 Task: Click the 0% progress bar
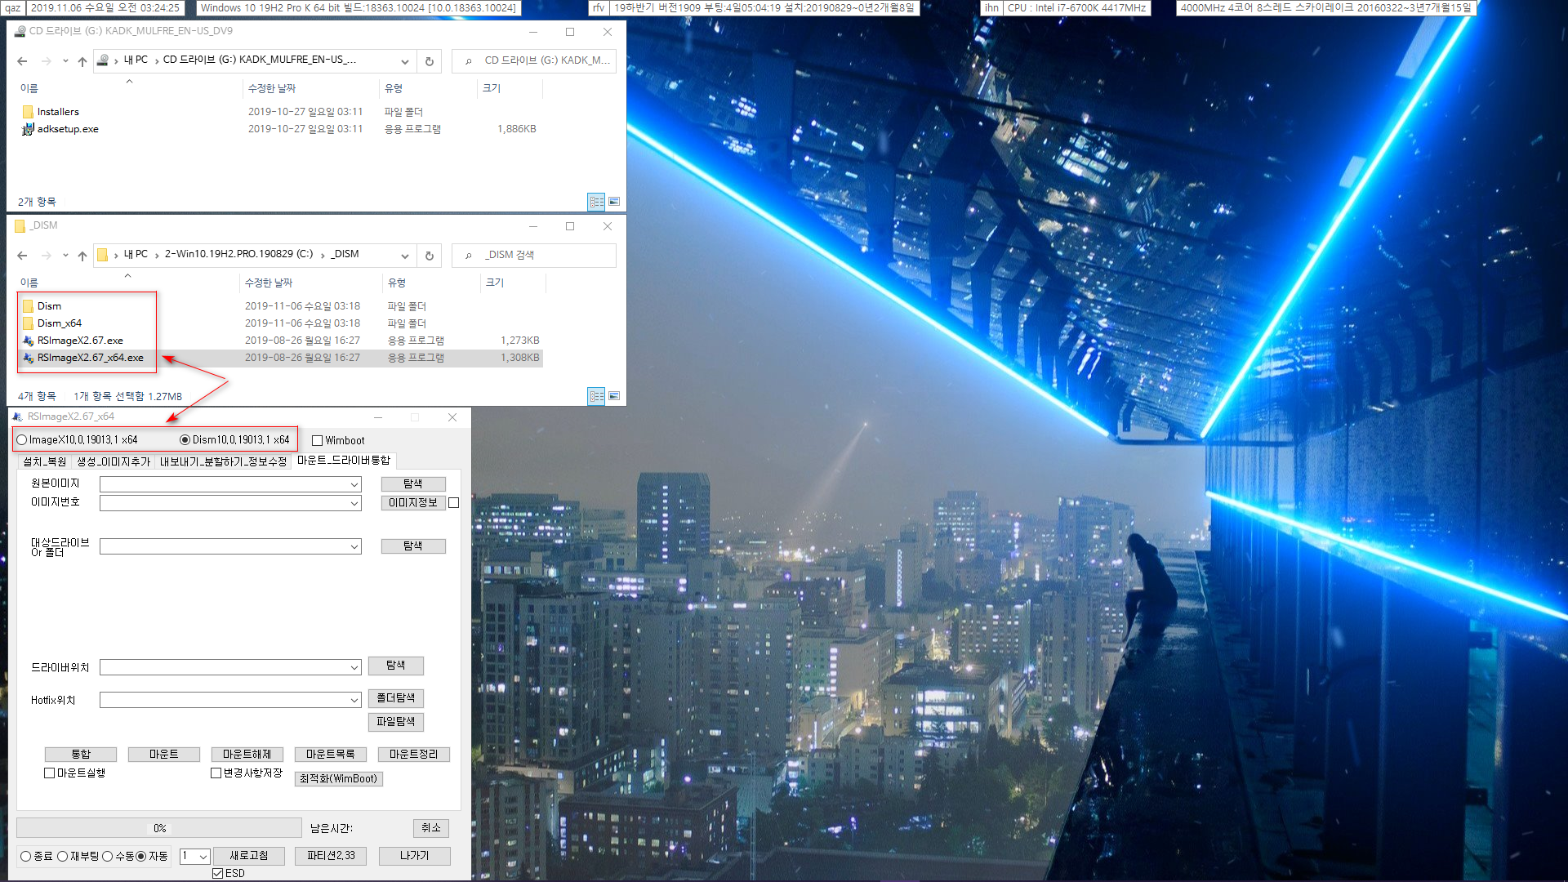(x=159, y=828)
